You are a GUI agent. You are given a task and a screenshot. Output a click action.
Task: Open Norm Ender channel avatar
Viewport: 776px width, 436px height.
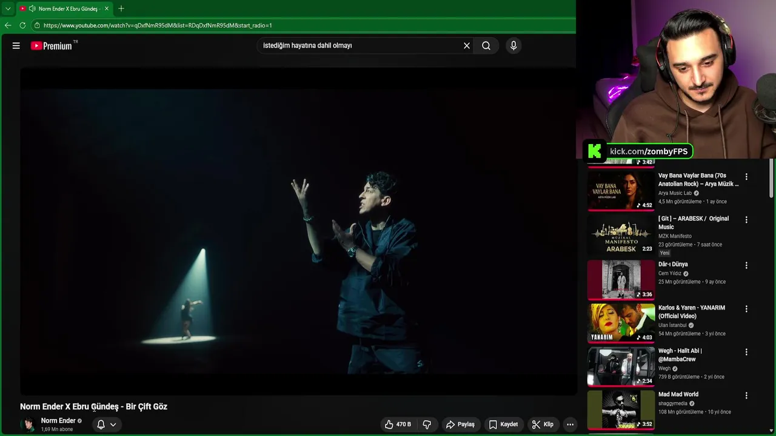[28, 424]
